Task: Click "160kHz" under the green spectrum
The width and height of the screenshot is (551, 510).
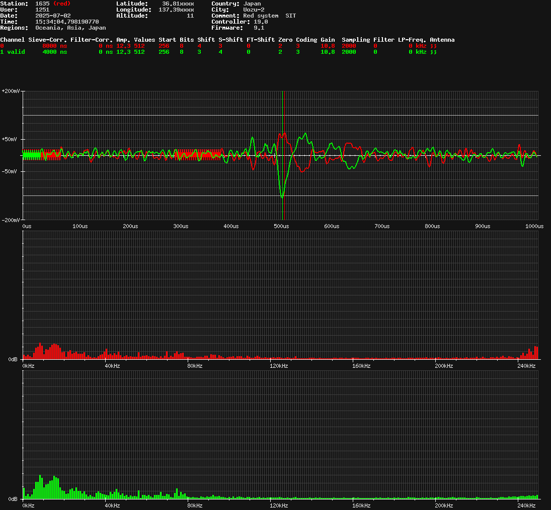Action: click(x=361, y=505)
